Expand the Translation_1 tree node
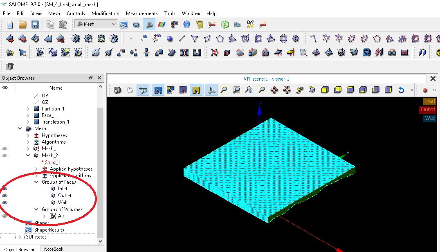Image resolution: width=440 pixels, height=252 pixels. coord(28,122)
